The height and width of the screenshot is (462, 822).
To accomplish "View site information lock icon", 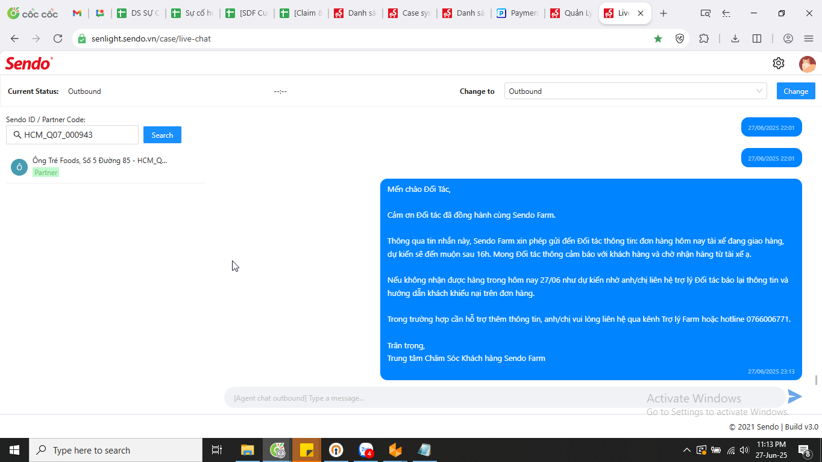I will [x=83, y=38].
